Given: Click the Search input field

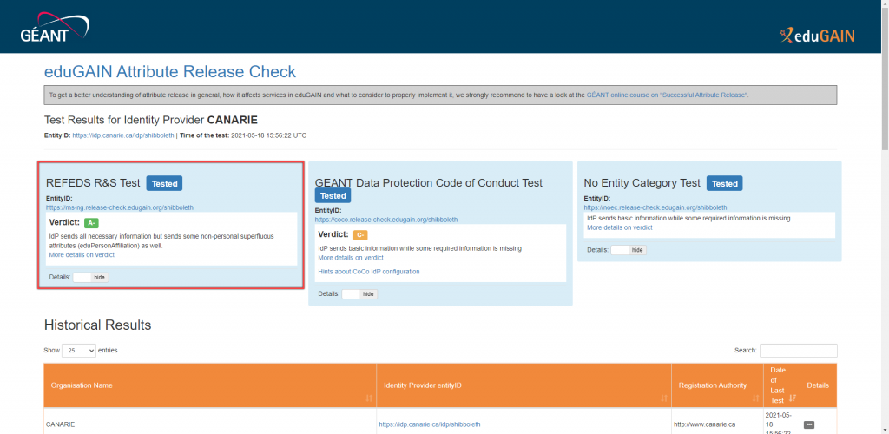Looking at the screenshot, I should [x=798, y=351].
